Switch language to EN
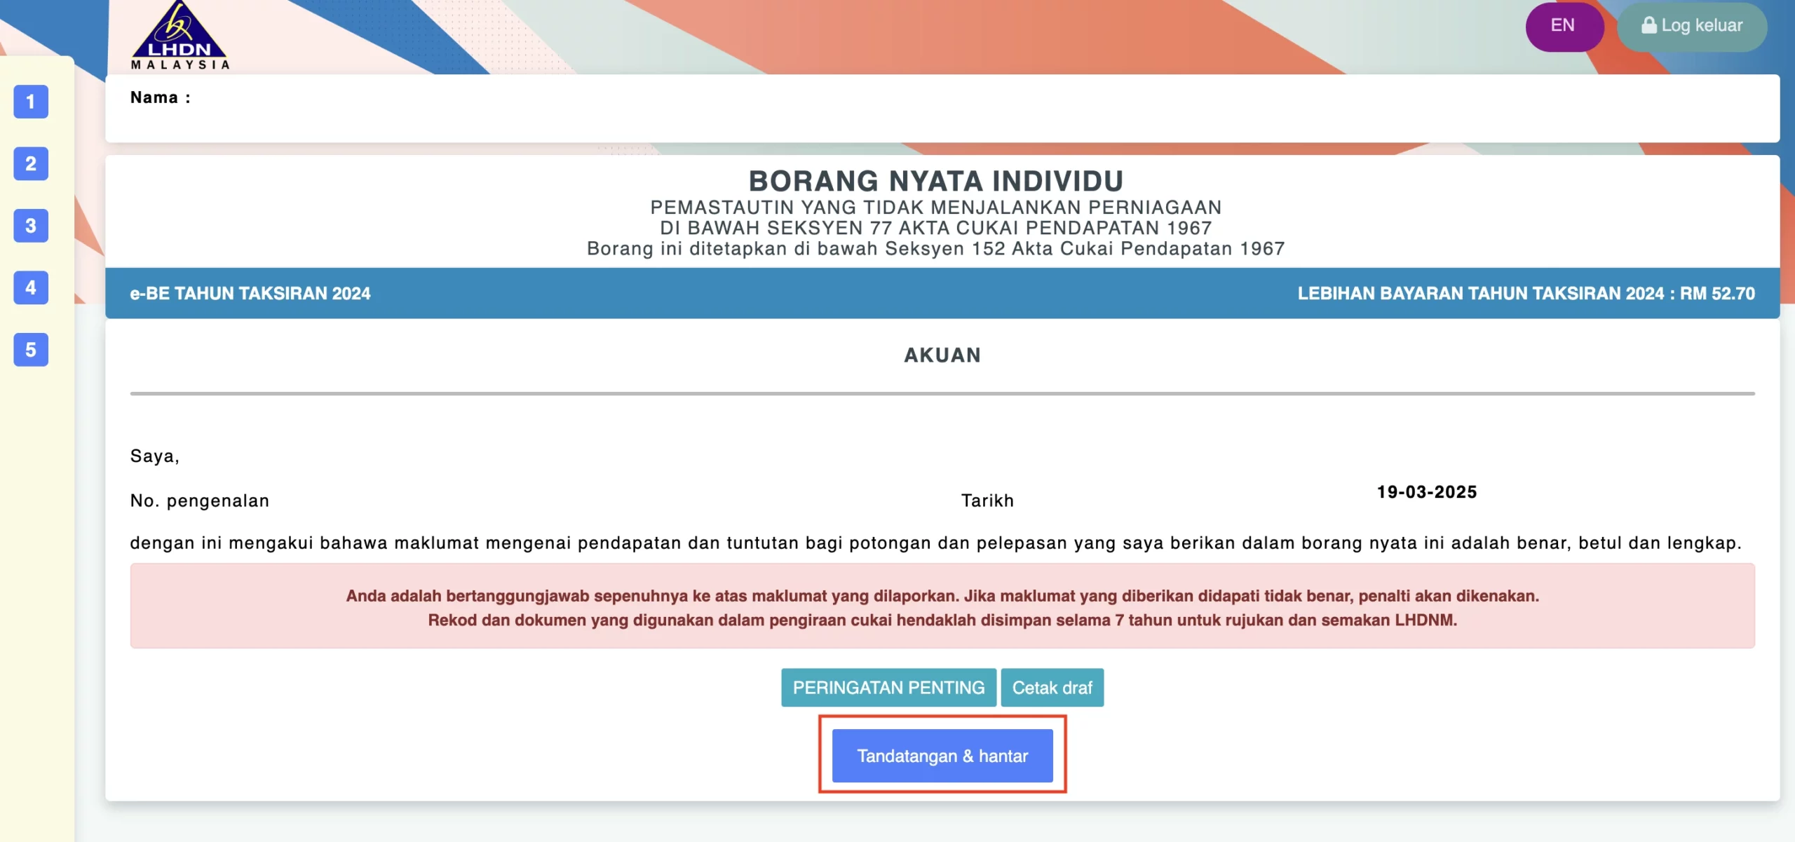This screenshot has width=1795, height=842. 1563,26
